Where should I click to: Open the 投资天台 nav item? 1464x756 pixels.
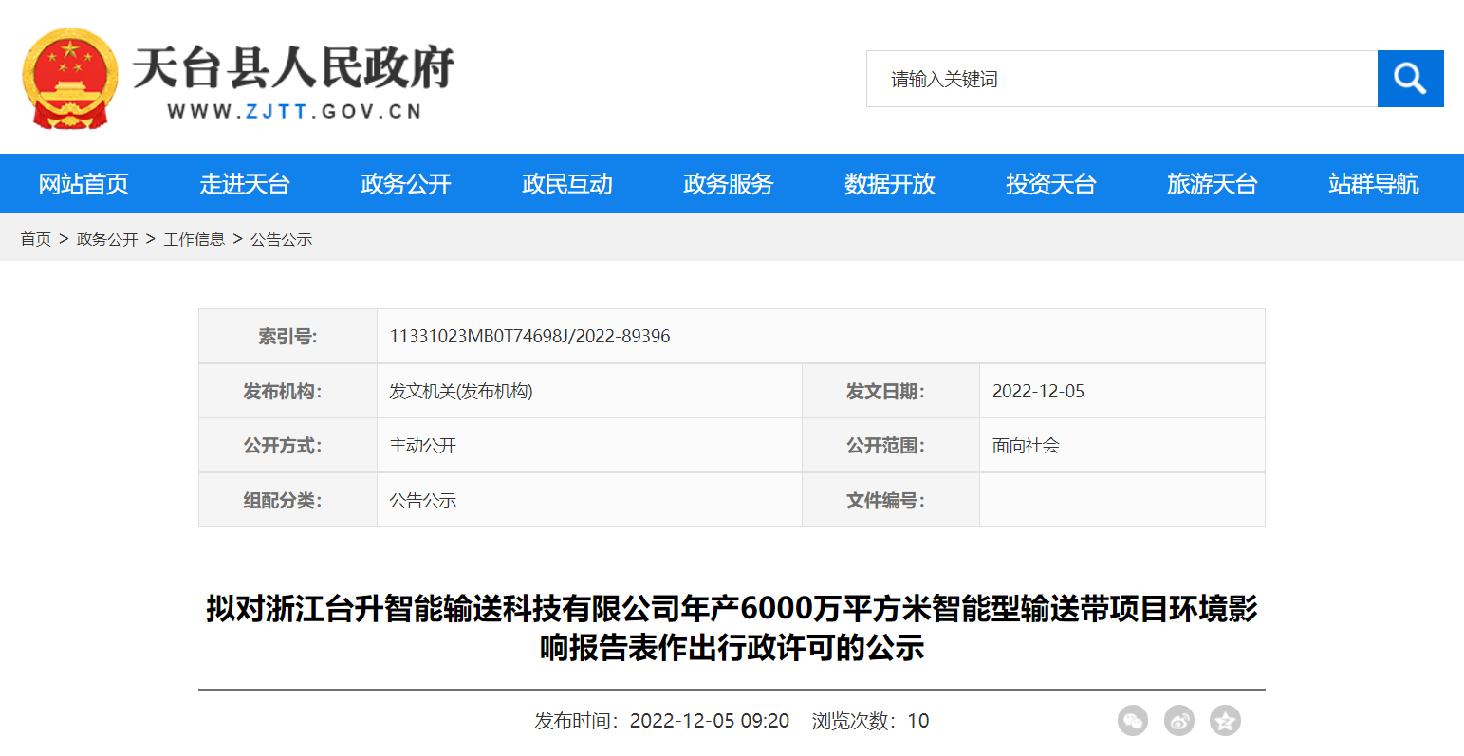click(x=1051, y=184)
